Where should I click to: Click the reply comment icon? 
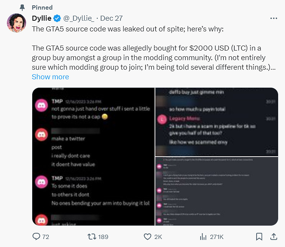click(36, 237)
